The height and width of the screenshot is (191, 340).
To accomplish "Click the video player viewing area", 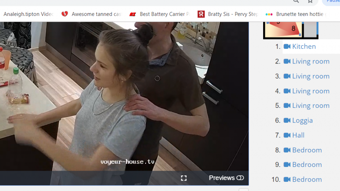I will tap(124, 95).
